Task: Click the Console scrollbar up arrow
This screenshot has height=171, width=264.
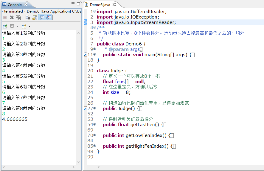Action: [x=78, y=33]
